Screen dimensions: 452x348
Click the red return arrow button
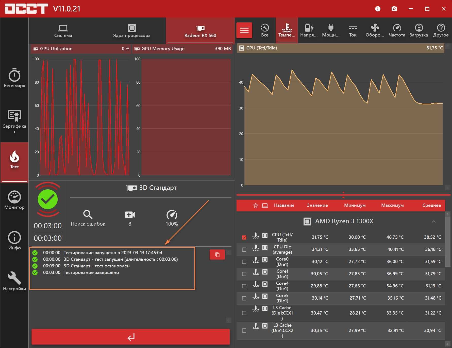pyautogui.click(x=131, y=337)
